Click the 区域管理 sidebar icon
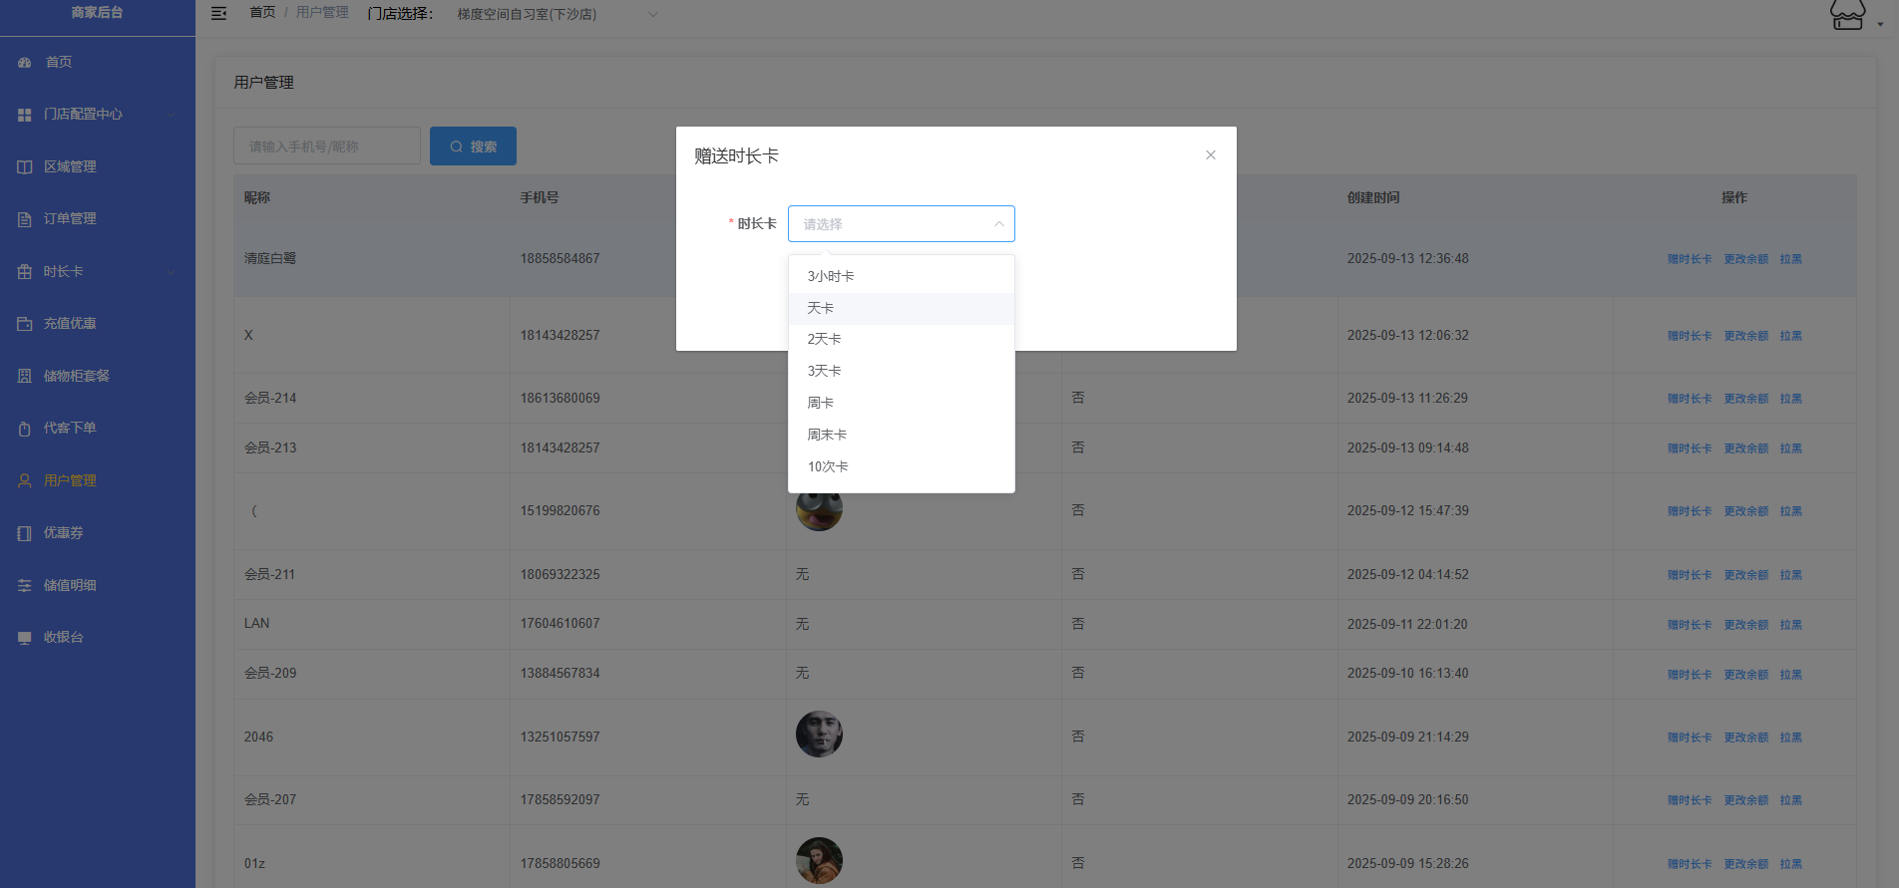The image size is (1899, 888). point(25,167)
